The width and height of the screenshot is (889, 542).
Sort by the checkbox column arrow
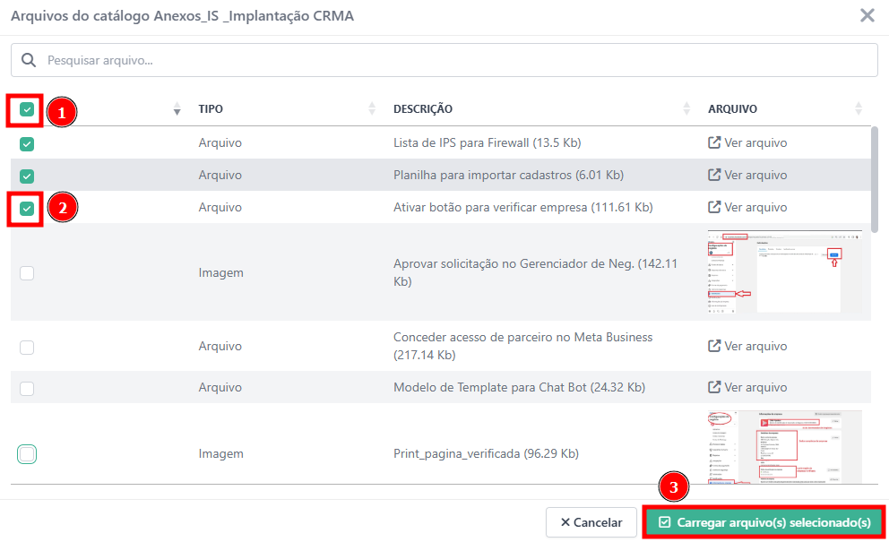[x=177, y=109]
